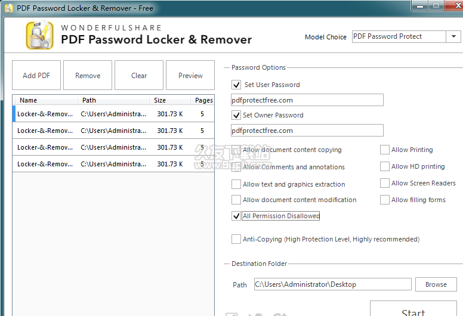463x316 pixels.
Task: Sort file list by Size column
Action: point(170,100)
